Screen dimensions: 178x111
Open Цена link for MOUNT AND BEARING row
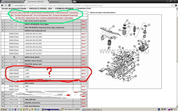(84, 24)
